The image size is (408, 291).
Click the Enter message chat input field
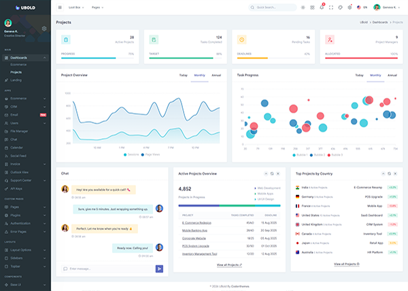[109, 269]
